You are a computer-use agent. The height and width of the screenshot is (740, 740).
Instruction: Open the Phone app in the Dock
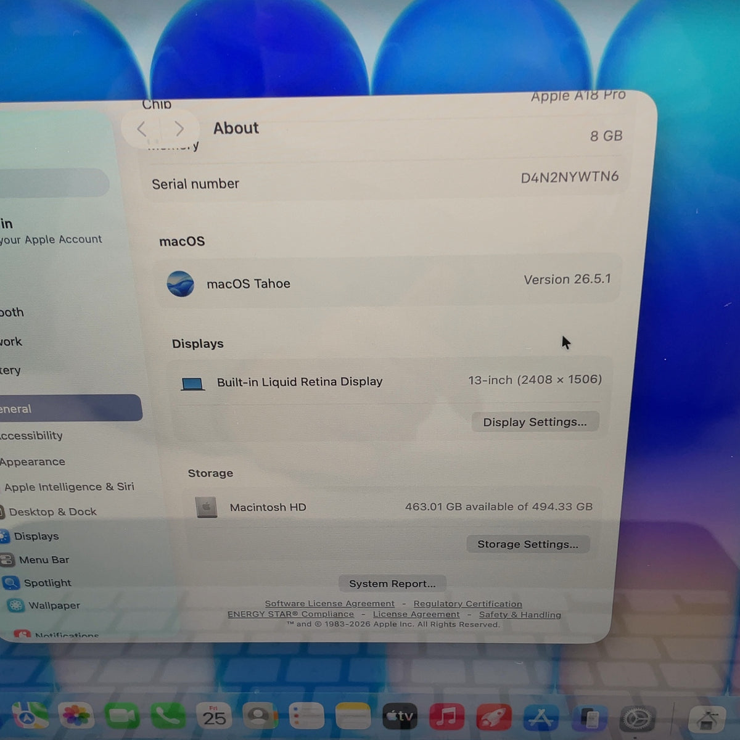[x=168, y=716]
